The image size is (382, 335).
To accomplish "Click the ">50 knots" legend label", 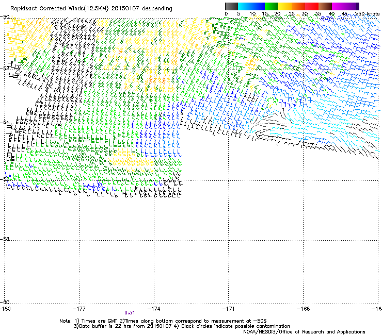I will [x=368, y=13].
